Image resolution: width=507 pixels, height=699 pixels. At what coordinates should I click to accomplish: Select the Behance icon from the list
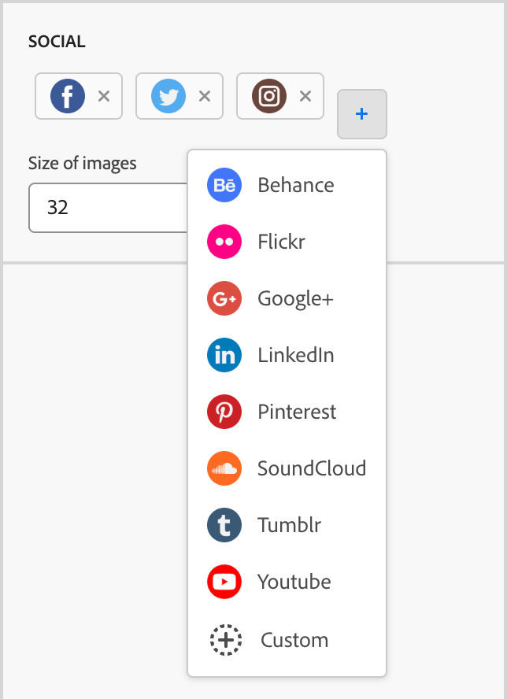[x=224, y=185]
